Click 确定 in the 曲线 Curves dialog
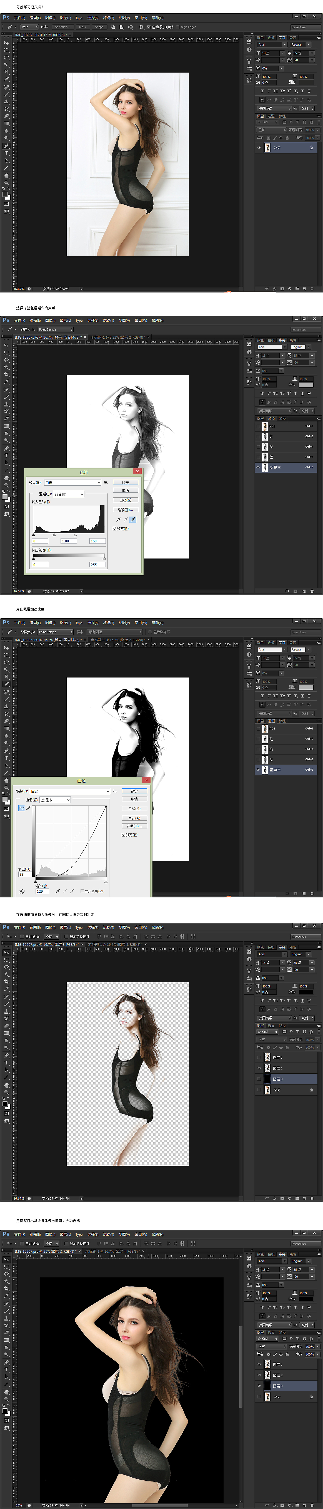Viewport: 323px width, 1509px height. (x=135, y=791)
